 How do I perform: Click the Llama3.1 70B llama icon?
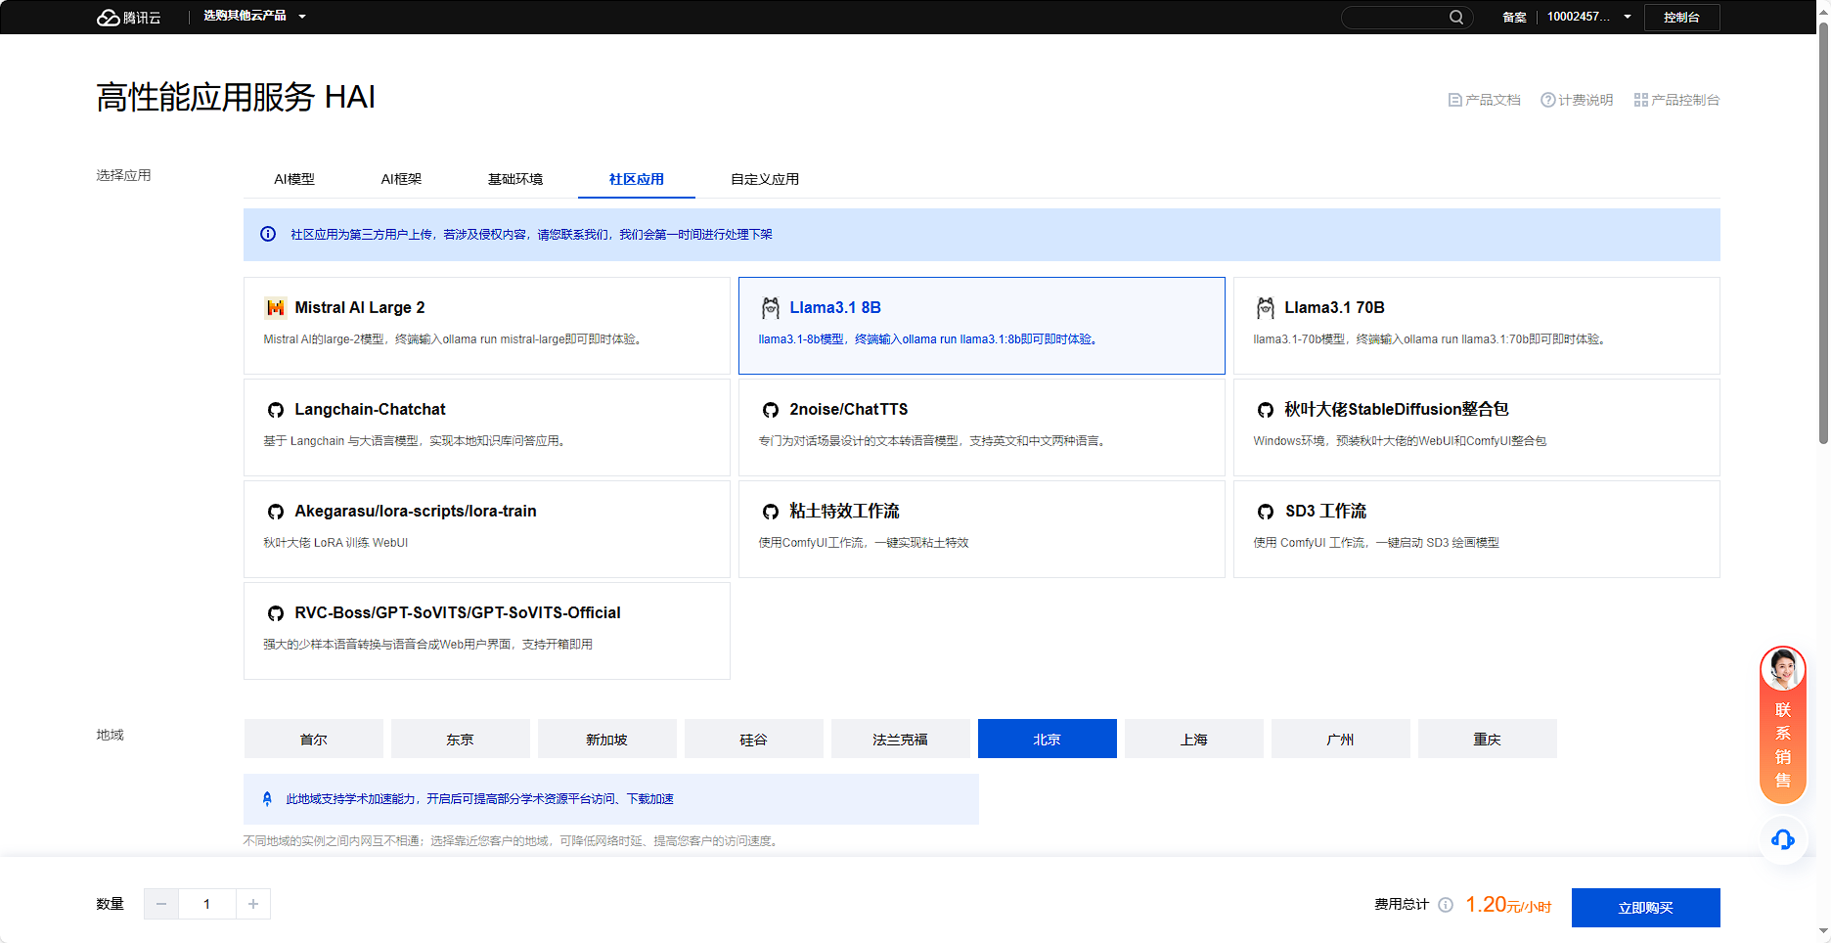click(1266, 308)
